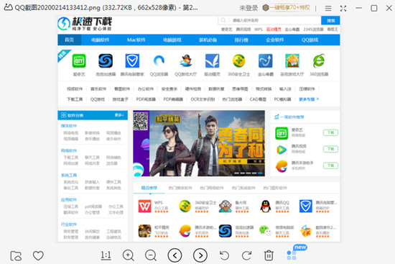Delete the current image with trash icon
This screenshot has width=395, height=264.
269,255
